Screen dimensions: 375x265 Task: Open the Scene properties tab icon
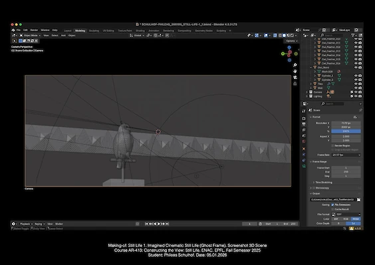tap(304, 135)
